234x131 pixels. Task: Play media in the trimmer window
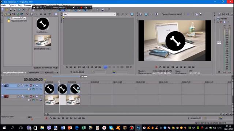point(75,67)
